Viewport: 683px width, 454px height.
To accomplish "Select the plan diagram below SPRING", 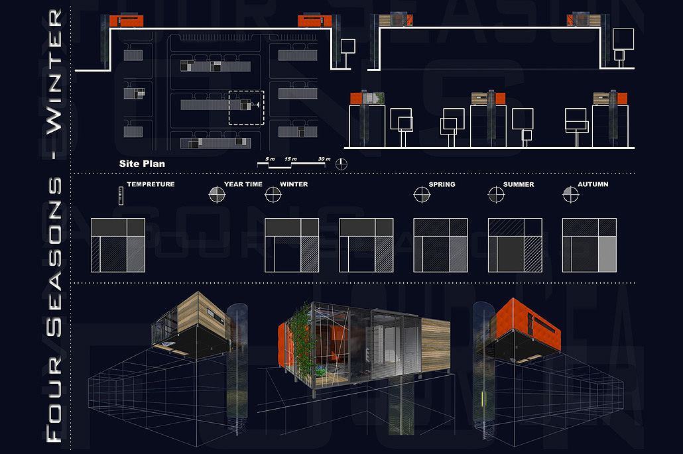I will point(440,245).
